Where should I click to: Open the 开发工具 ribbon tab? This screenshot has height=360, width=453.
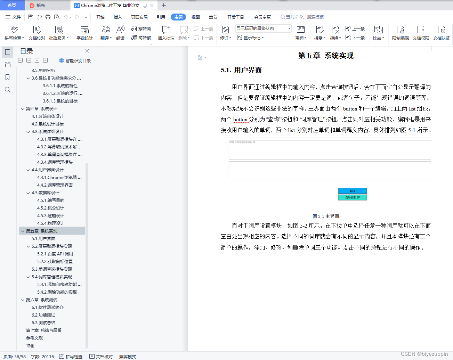(x=236, y=17)
